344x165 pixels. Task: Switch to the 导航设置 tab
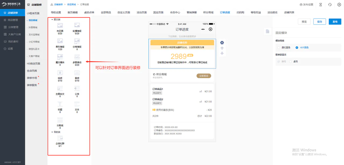(x=56, y=12)
